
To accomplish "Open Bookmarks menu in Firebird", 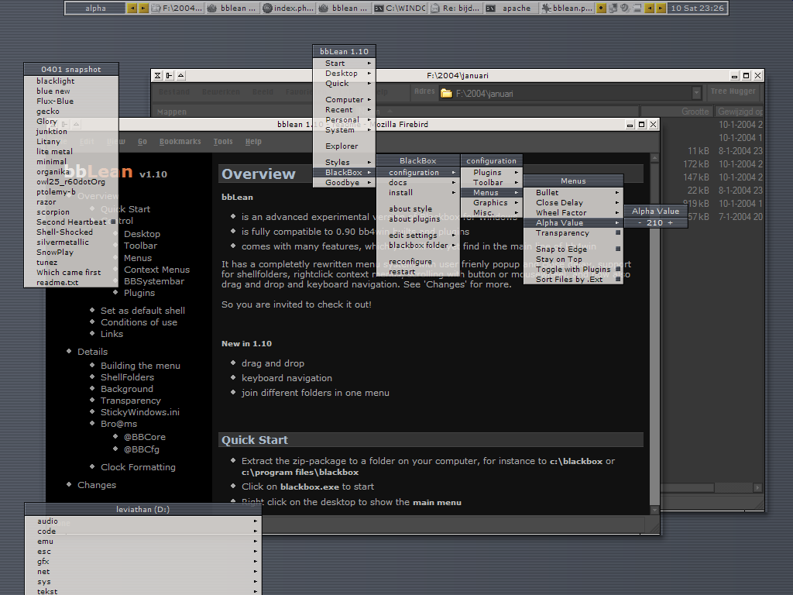I will coord(180,142).
